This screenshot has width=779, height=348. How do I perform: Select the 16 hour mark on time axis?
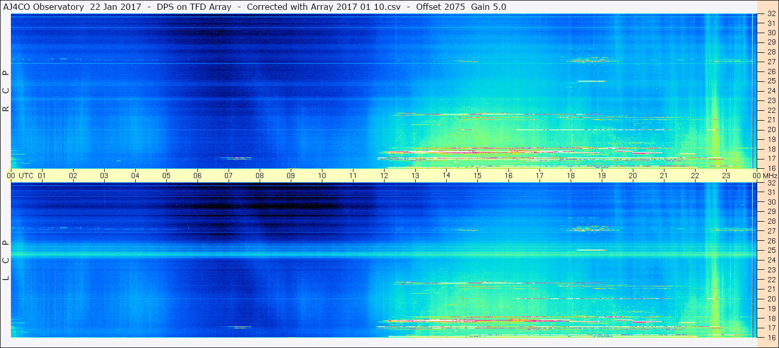508,176
